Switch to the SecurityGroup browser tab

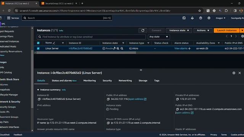(59, 3)
